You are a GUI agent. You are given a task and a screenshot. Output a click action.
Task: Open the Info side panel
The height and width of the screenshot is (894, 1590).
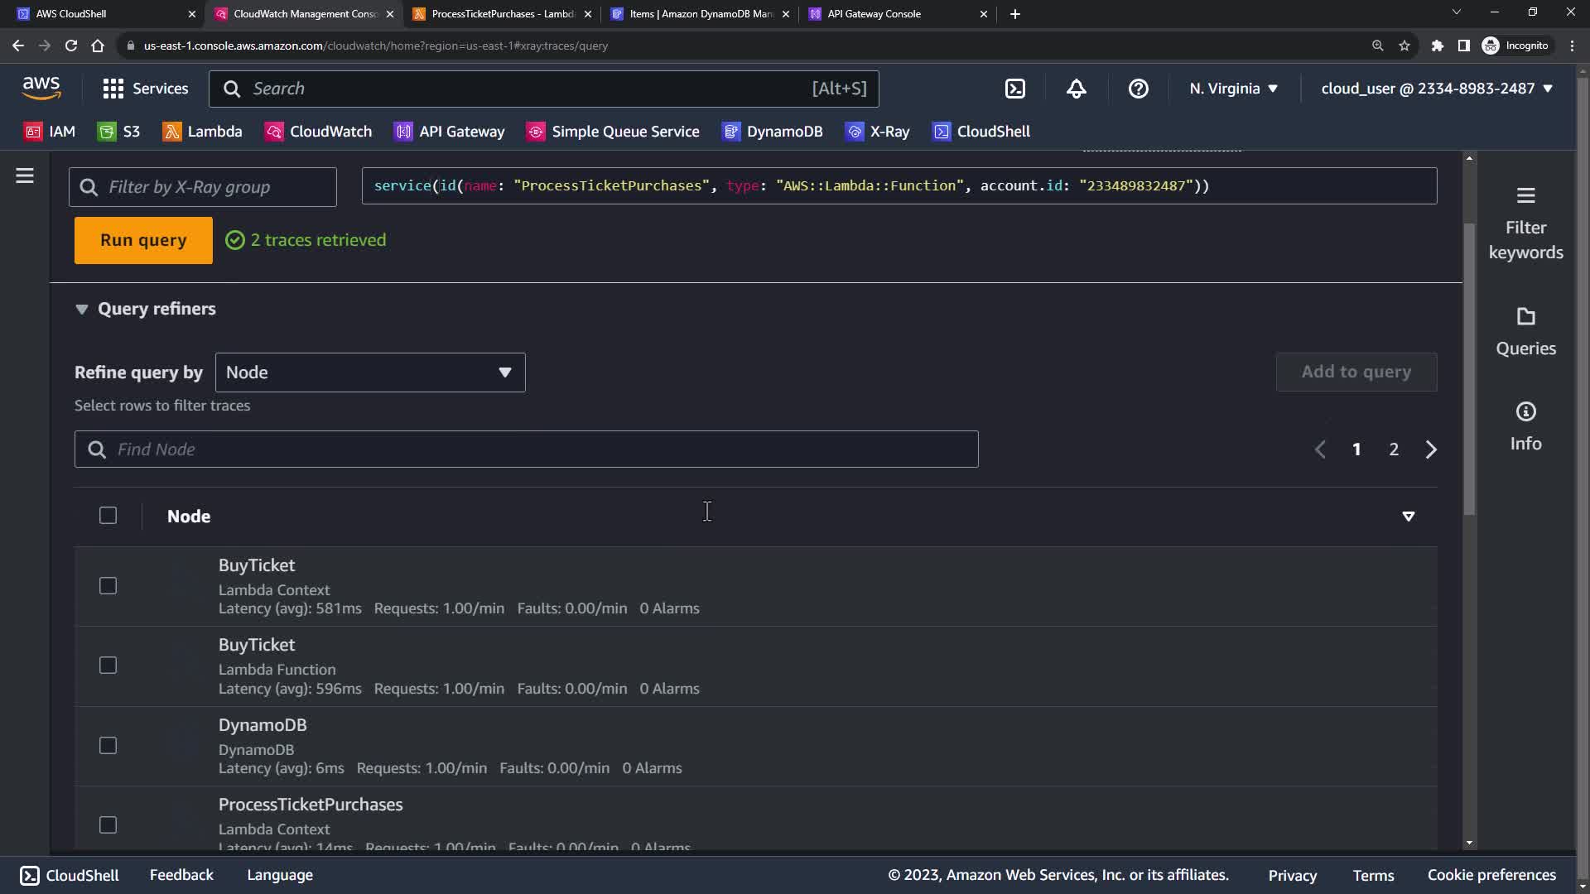click(1525, 426)
